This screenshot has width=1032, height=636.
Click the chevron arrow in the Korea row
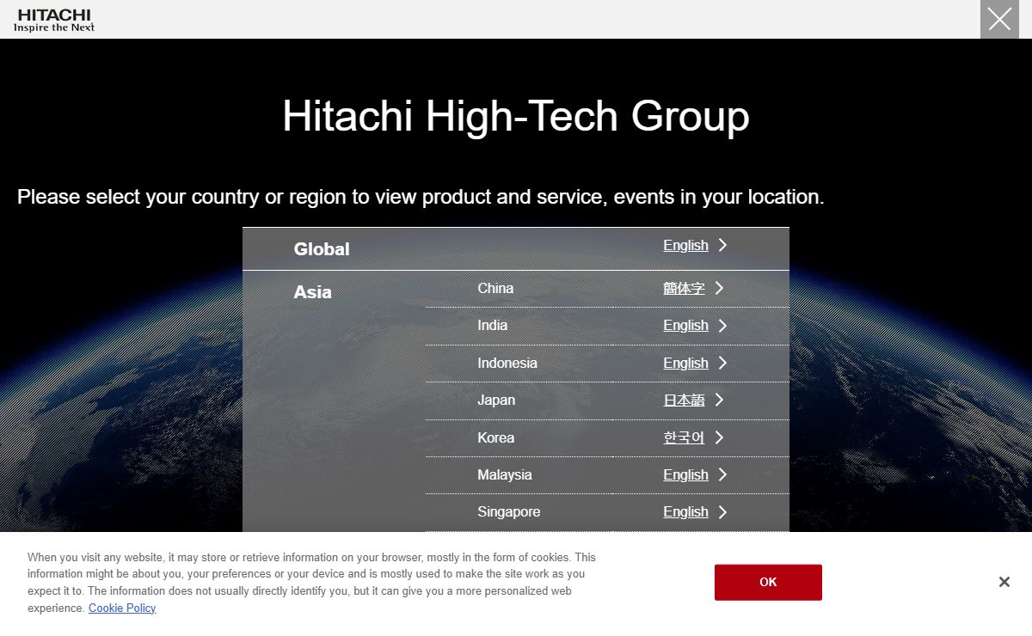point(719,437)
